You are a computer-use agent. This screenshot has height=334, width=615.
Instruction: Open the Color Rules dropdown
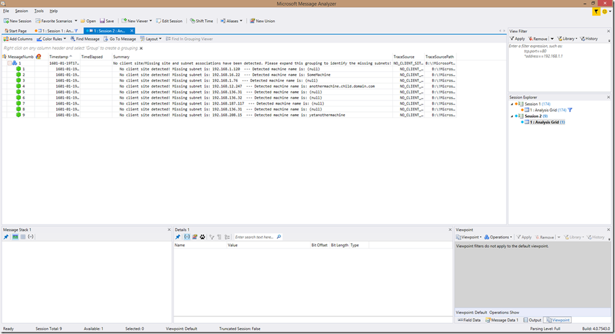[x=51, y=39]
